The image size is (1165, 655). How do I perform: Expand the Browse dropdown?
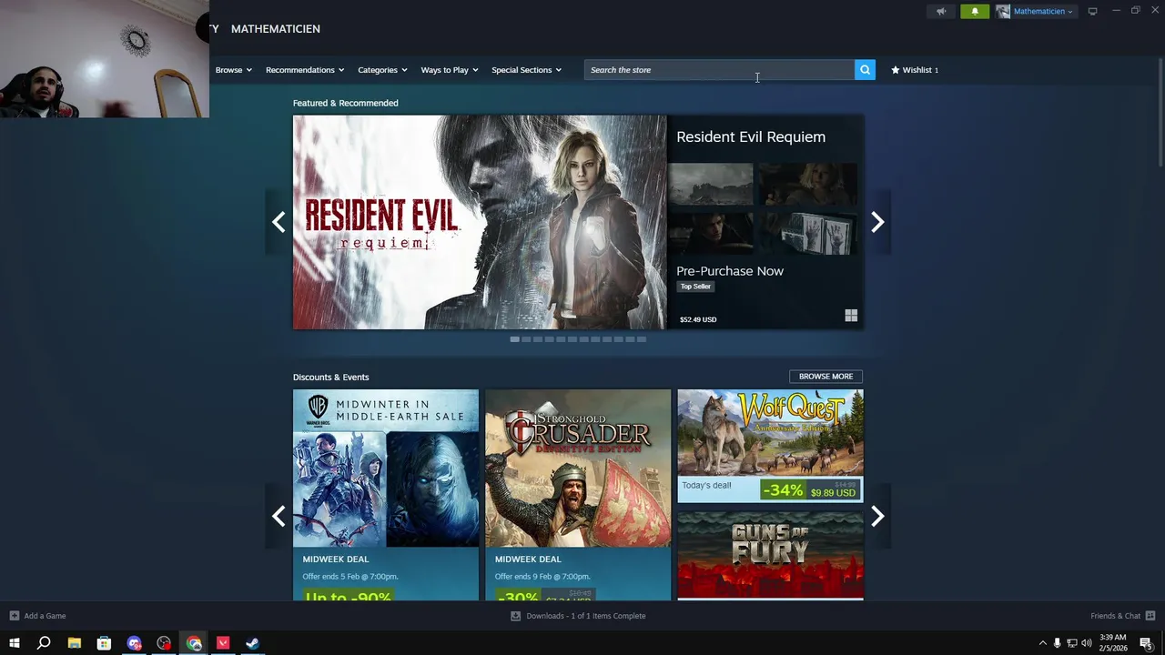(233, 70)
